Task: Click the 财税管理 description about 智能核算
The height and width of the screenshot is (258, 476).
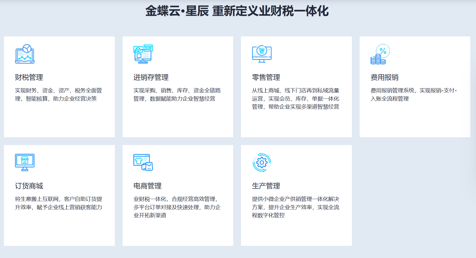Action: [58, 95]
